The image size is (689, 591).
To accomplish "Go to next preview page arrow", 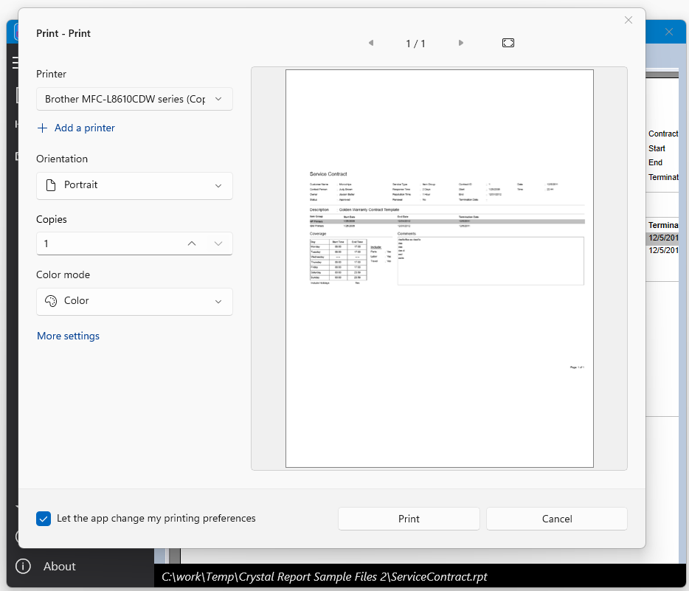I will pos(460,43).
